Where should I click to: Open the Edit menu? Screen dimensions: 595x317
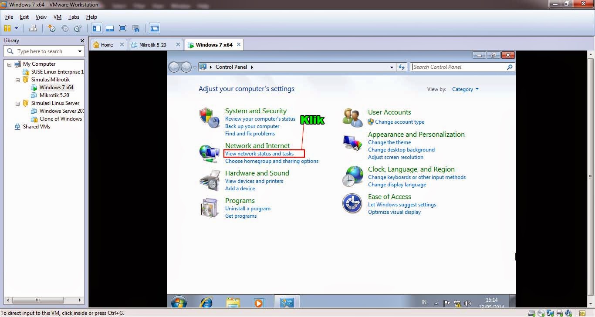[24, 17]
